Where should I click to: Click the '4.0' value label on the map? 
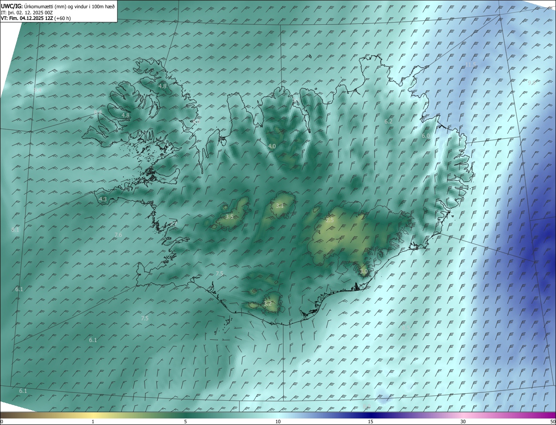[272, 146]
